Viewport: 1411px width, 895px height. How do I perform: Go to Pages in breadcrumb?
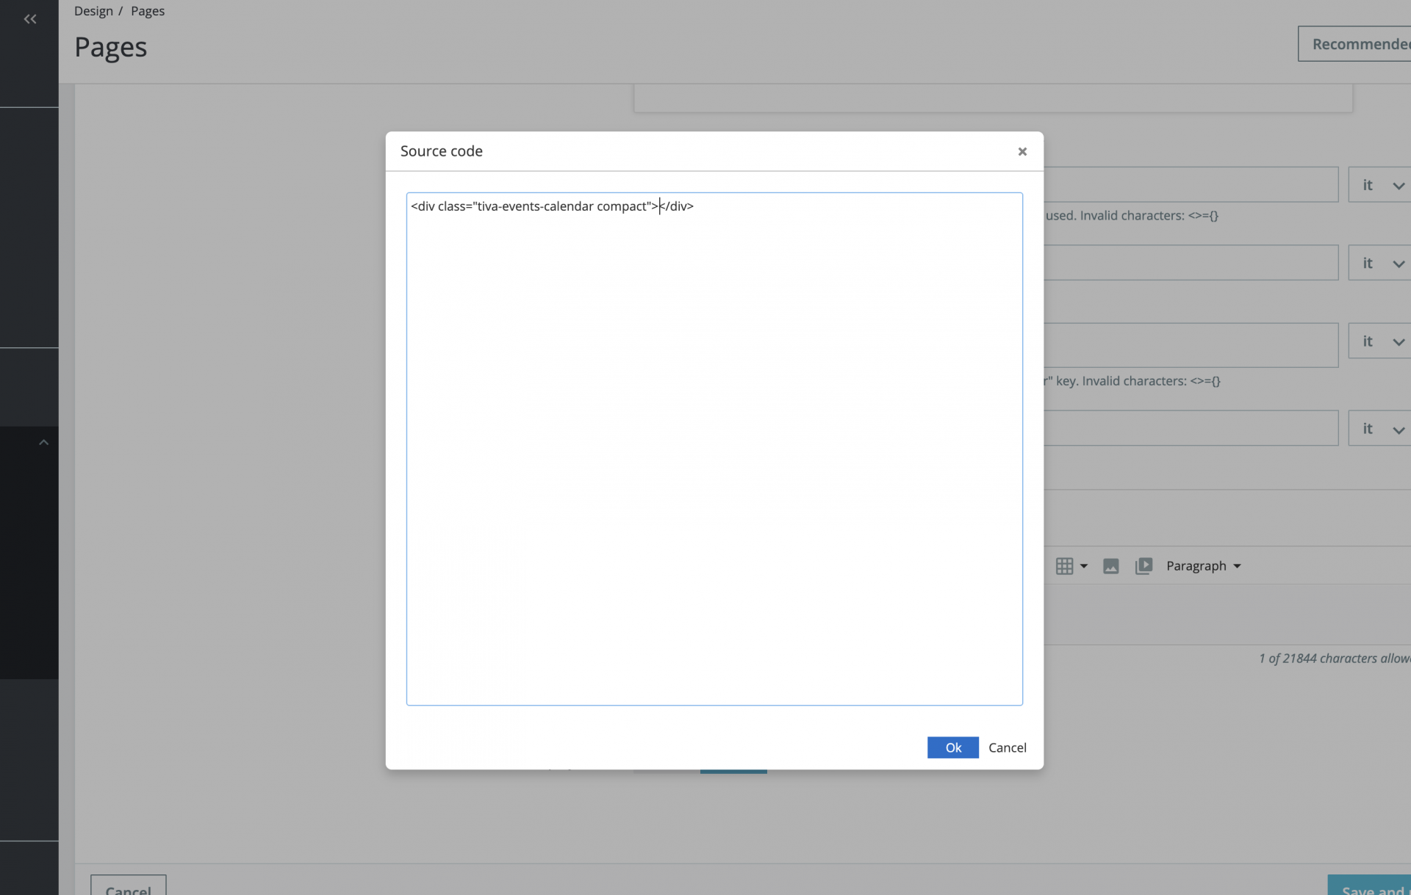coord(148,11)
